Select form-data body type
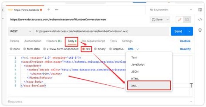 pyautogui.click(x=31, y=49)
